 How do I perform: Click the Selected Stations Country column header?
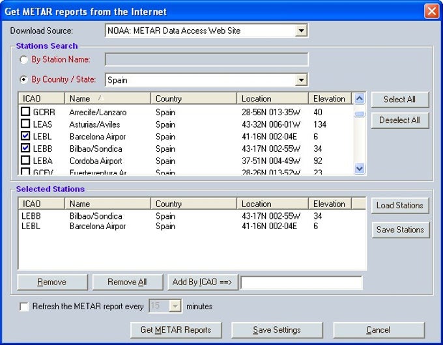194,204
